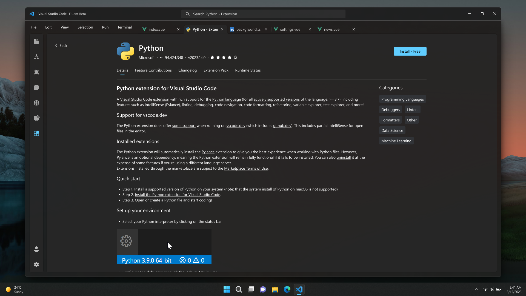Click the Other category tag
The width and height of the screenshot is (526, 296).
pyautogui.click(x=411, y=120)
